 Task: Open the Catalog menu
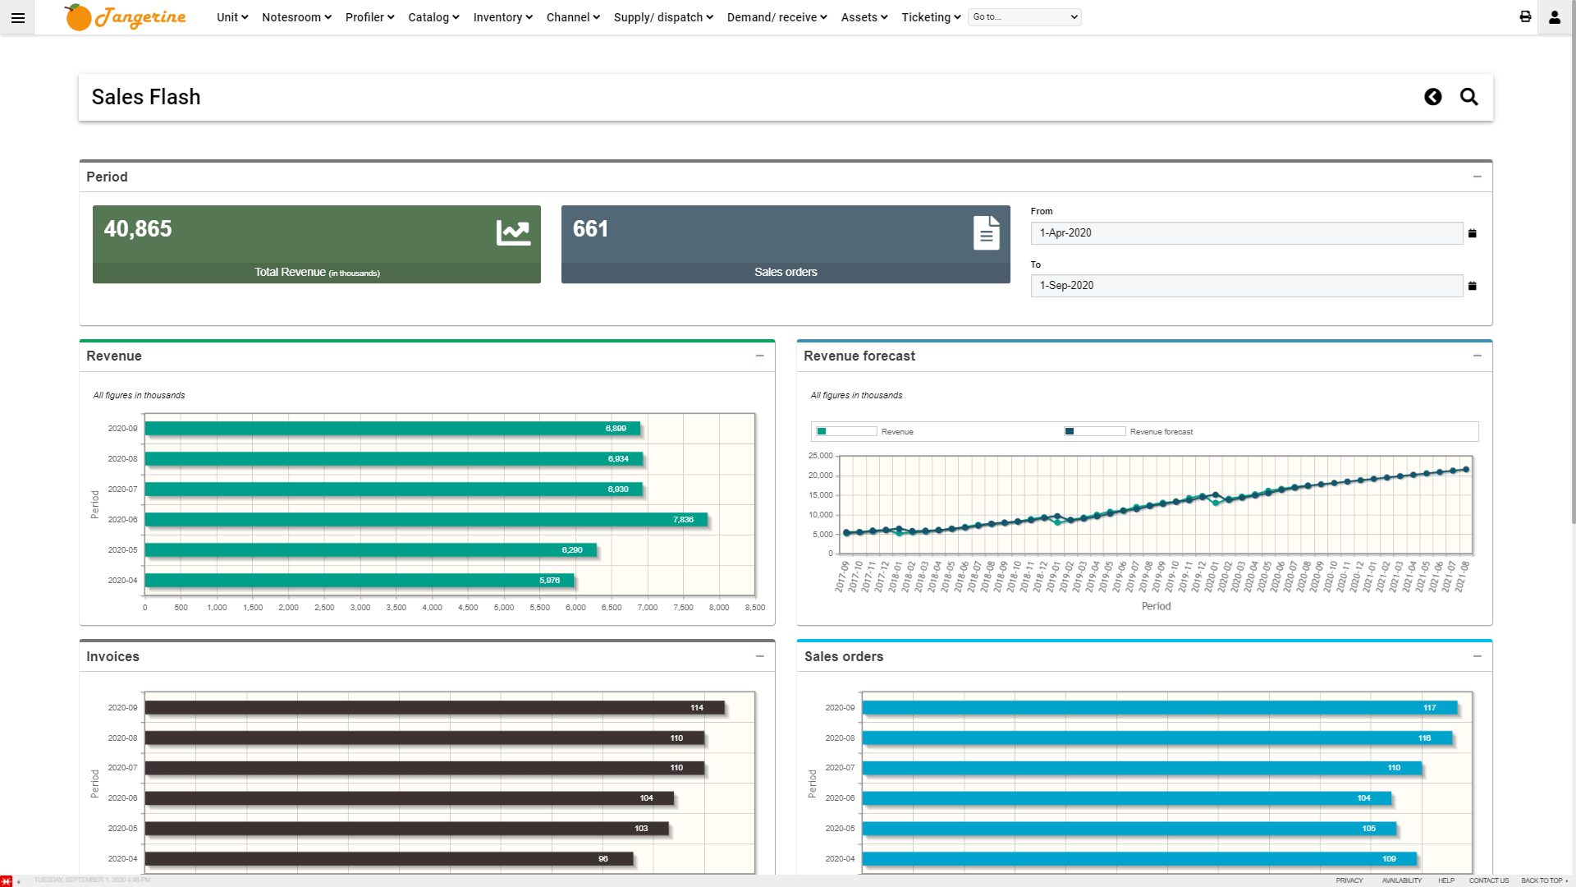(x=433, y=17)
